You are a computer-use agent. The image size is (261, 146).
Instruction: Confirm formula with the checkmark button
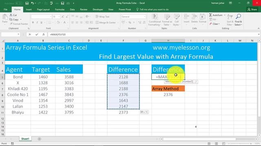coord(37,34)
